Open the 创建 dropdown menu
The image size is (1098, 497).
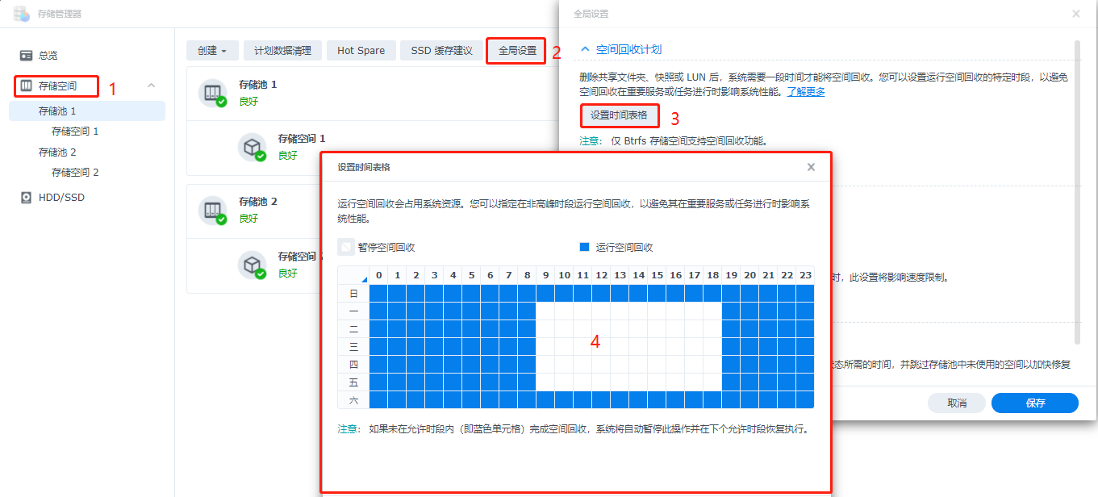[x=211, y=49]
